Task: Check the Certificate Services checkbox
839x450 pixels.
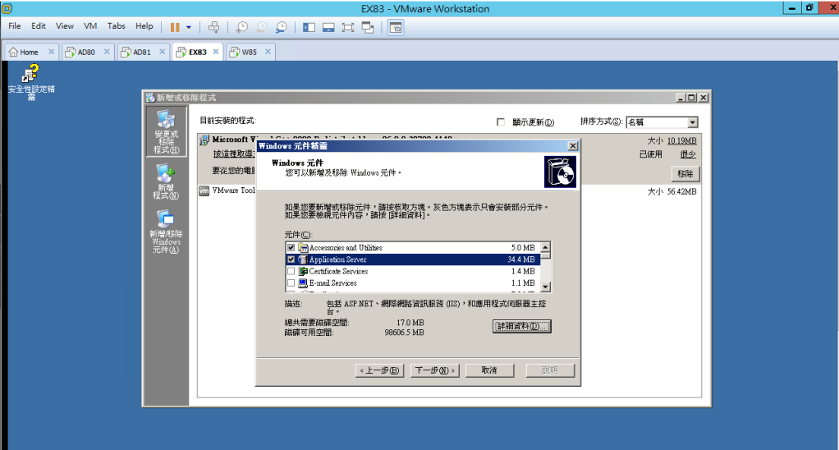Action: pos(291,271)
